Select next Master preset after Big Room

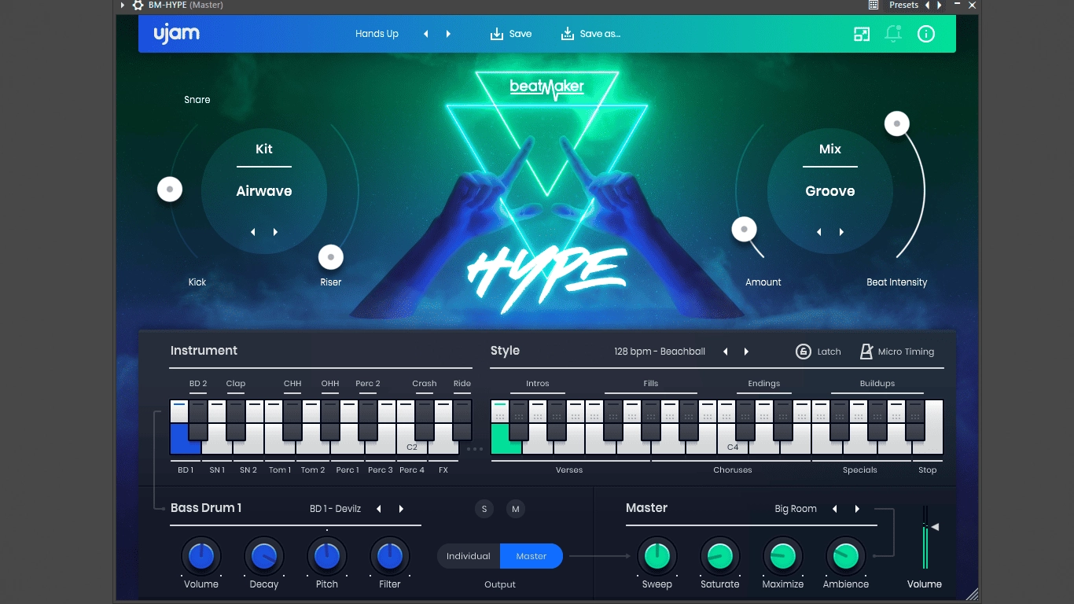(857, 509)
